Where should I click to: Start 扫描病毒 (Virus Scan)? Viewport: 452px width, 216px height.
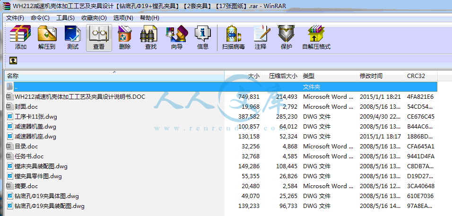[x=234, y=37]
